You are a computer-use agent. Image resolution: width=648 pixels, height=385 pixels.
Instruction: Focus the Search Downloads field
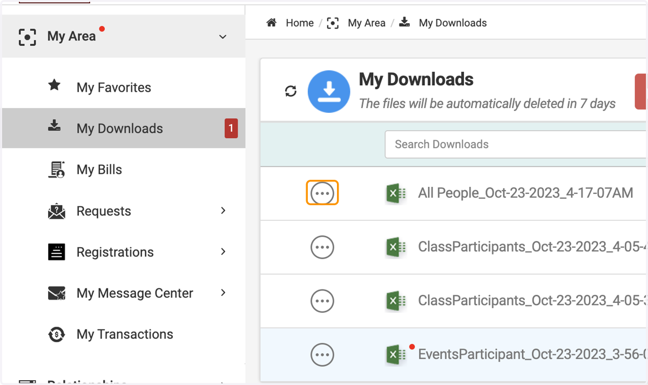[x=516, y=144]
